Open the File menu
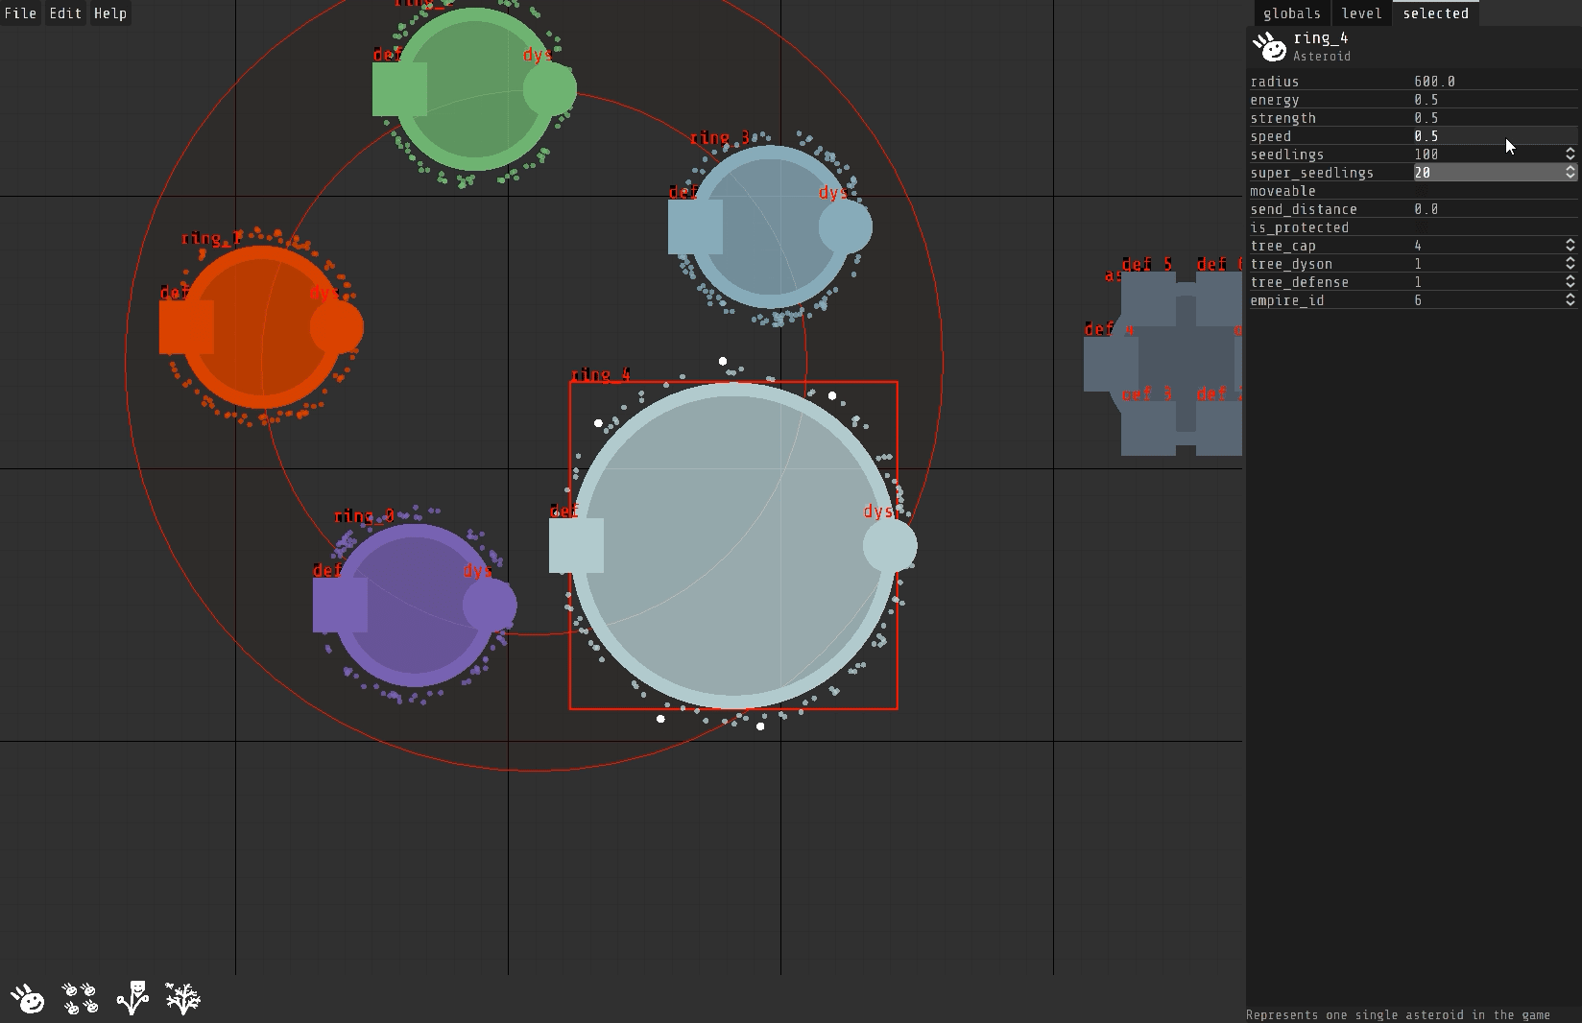The width and height of the screenshot is (1582, 1023). tap(20, 13)
